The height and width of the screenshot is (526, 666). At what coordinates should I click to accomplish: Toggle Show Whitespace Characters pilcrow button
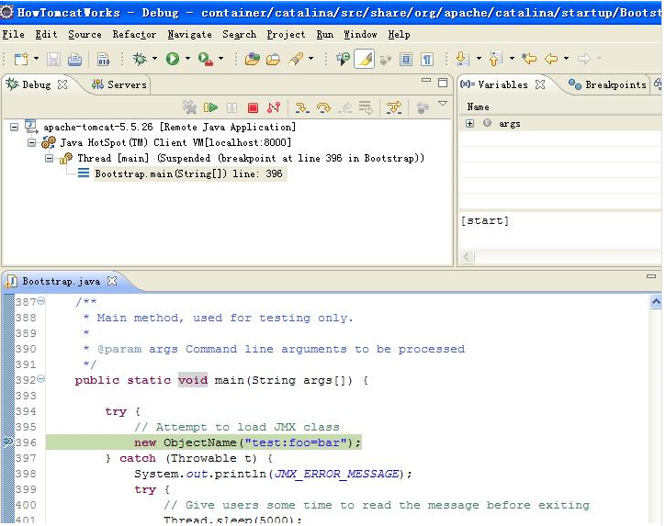[x=427, y=59]
